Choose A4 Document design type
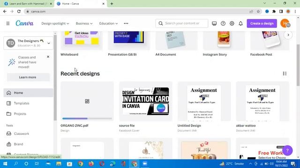Image resolution: width=300 pixels, height=168 pixels. click(176, 44)
